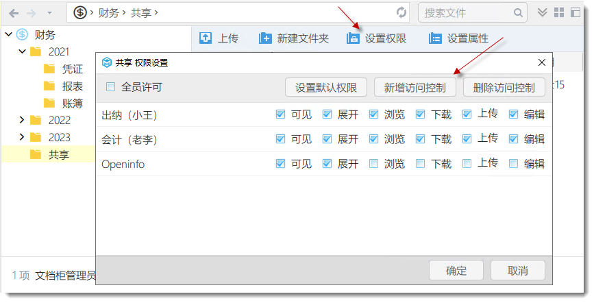Uncheck 下载 permission for 会计(老李)

[421, 139]
